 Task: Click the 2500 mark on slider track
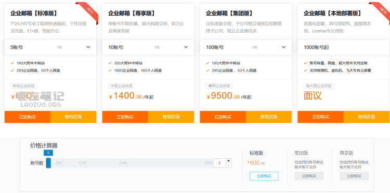click(123, 163)
